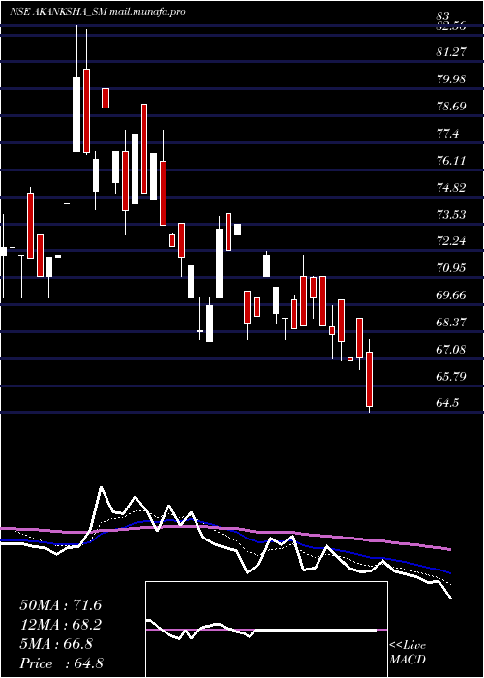Click the 77.4 price axis label

tap(447, 134)
